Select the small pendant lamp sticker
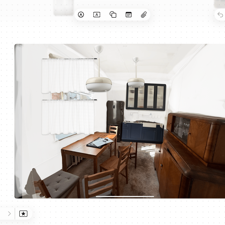Viewport: 225px width, 225px height. click(136, 72)
